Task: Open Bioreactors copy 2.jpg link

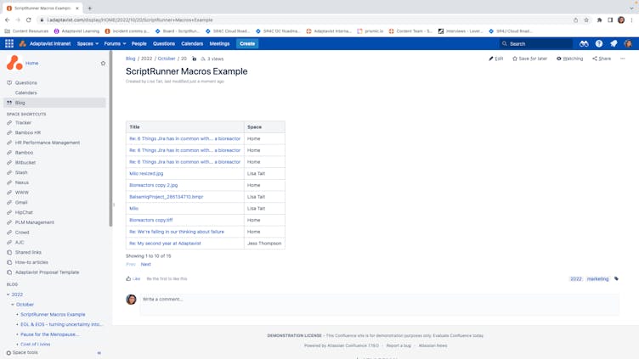Action: [x=153, y=185]
